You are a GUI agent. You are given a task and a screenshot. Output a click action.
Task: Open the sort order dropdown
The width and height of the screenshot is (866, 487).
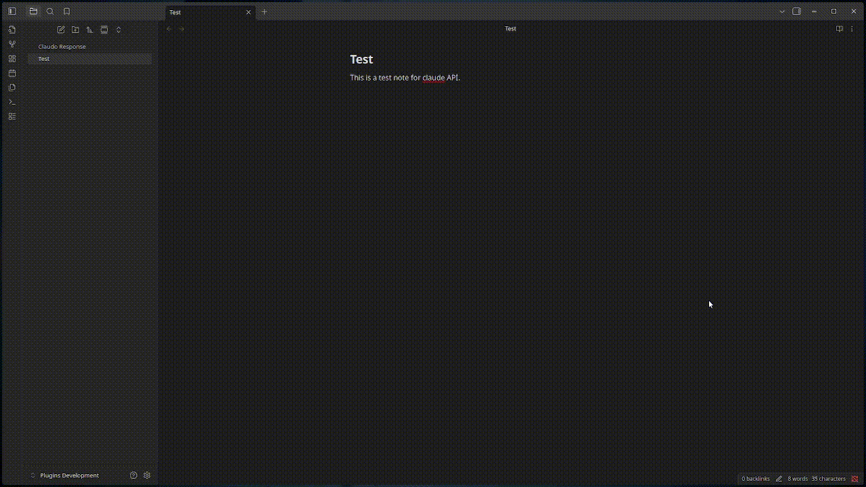point(89,30)
